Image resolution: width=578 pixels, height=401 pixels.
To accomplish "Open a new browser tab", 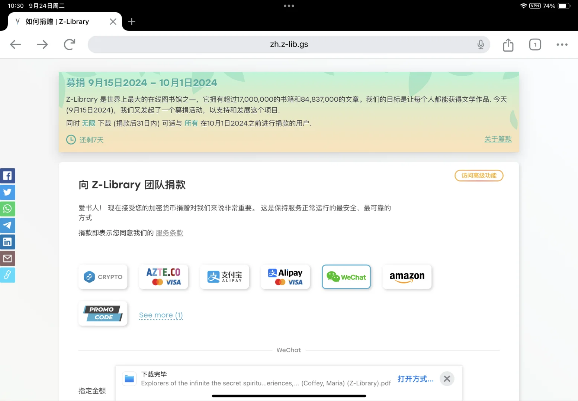I will pos(132,22).
